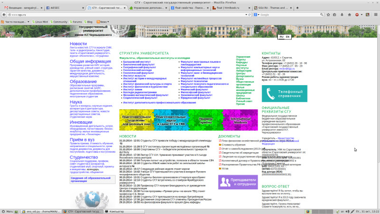Reload the page via refresh icon
This screenshot has width=380, height=214.
tap(249, 15)
